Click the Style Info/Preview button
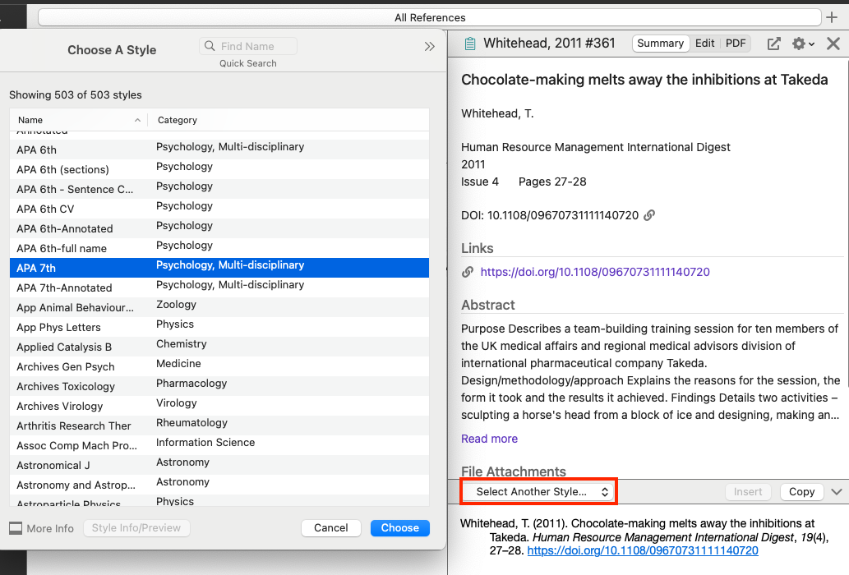Viewport: 849px width, 575px height. 136,528
